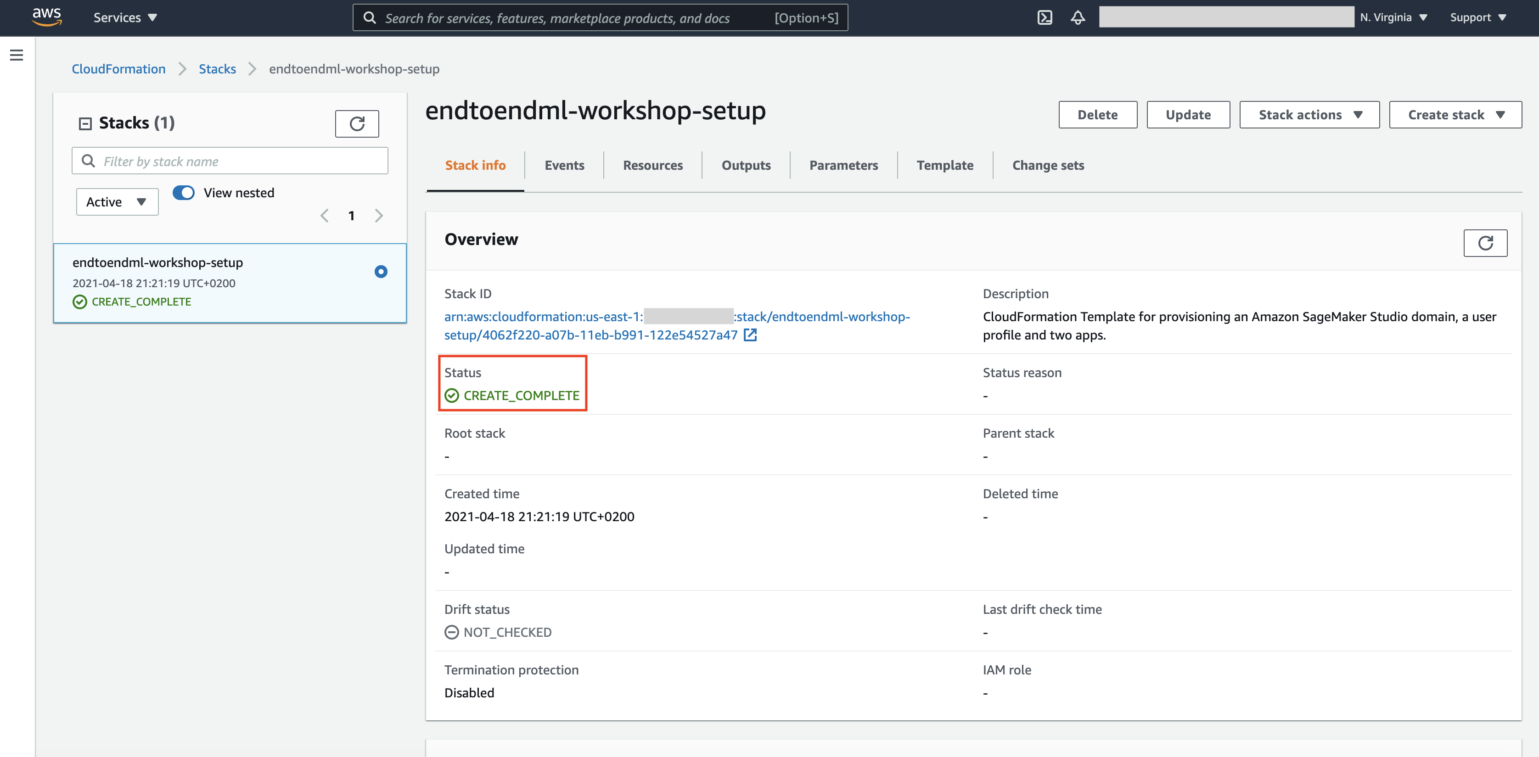
Task: Switch to the Template tab
Action: [x=944, y=165]
